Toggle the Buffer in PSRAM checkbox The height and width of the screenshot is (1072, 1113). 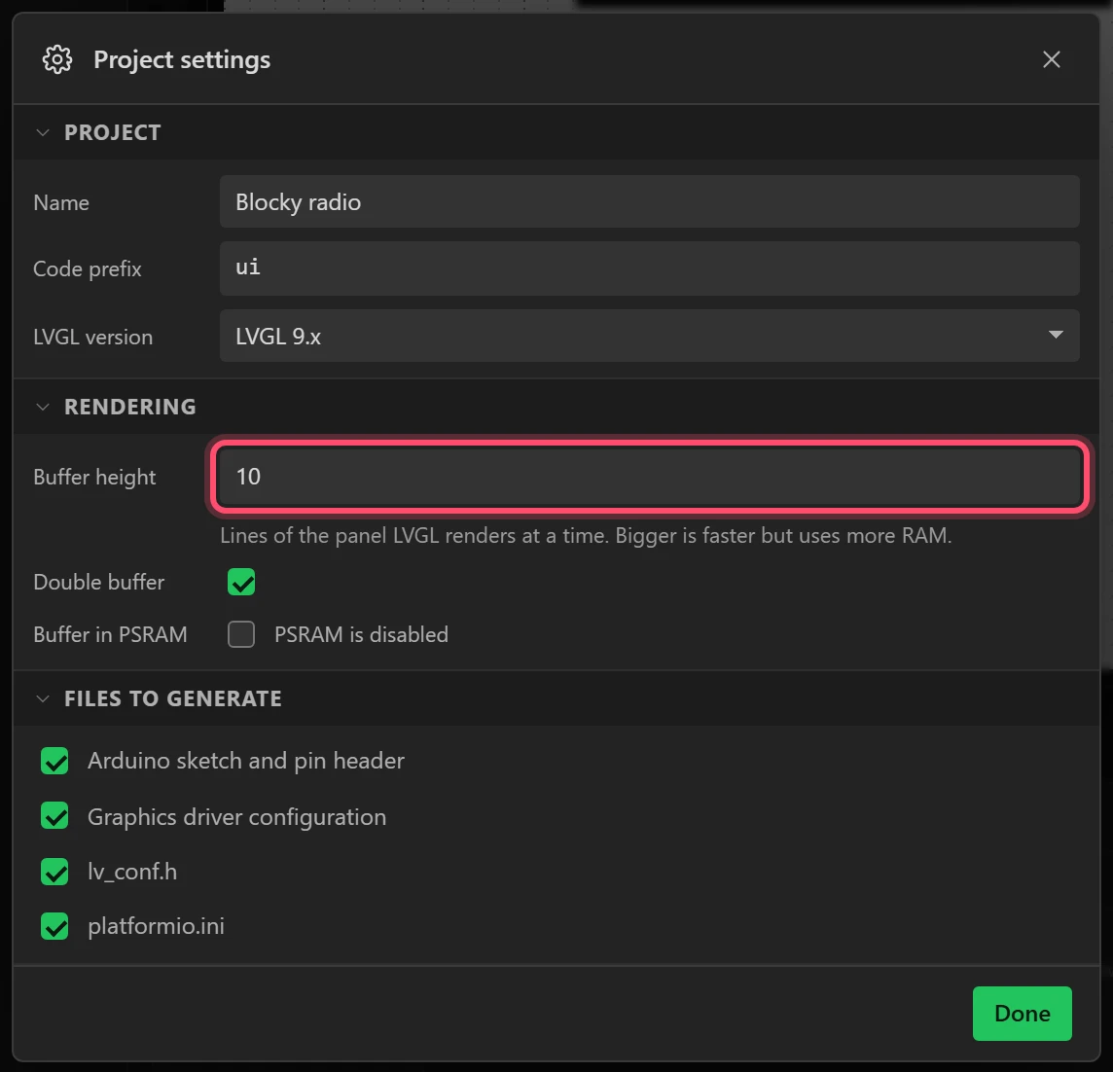[x=241, y=634]
